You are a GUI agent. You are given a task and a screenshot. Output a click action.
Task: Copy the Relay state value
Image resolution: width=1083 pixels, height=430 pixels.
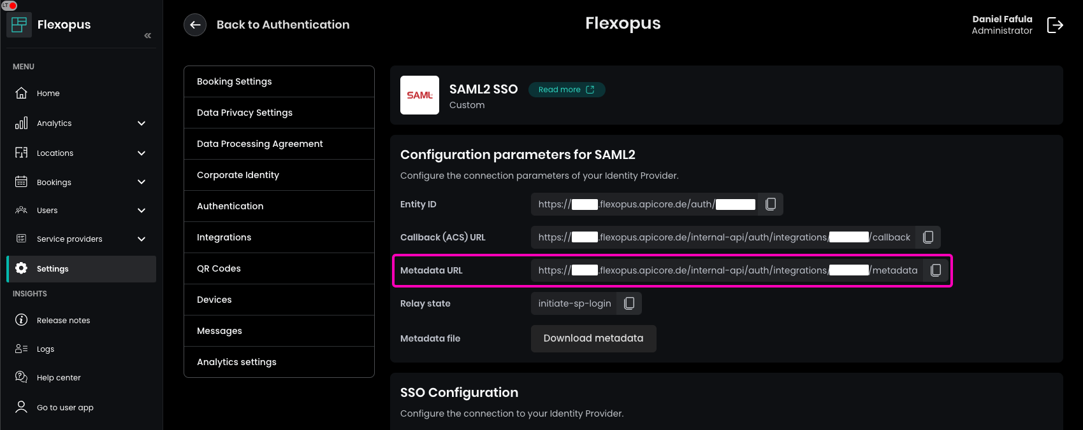(x=629, y=303)
